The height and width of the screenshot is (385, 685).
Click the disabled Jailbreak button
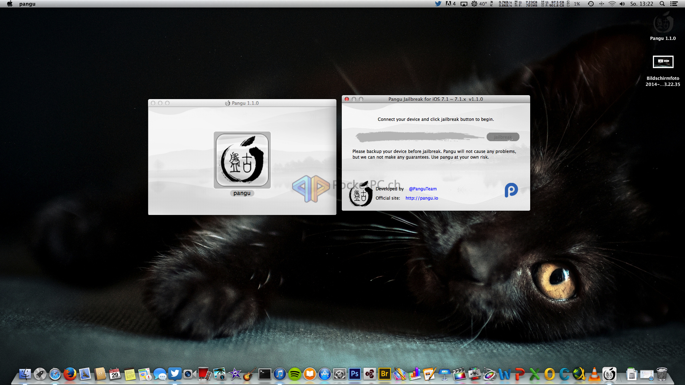(x=503, y=137)
